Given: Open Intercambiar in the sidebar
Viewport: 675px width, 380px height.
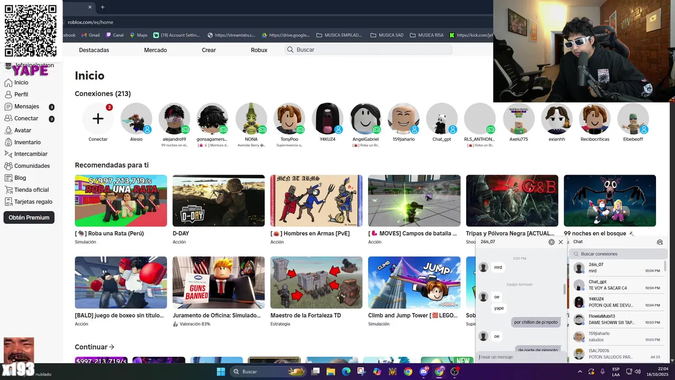Looking at the screenshot, I should (26, 154).
